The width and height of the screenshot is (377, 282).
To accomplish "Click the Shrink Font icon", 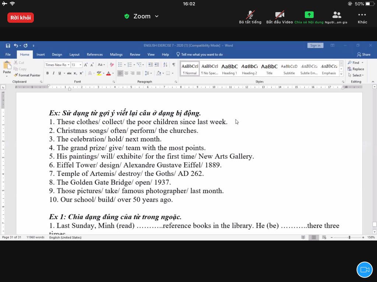I will (x=92, y=65).
